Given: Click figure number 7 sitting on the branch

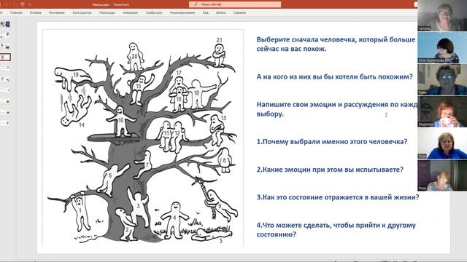Looking at the screenshot, I should click(x=144, y=164).
